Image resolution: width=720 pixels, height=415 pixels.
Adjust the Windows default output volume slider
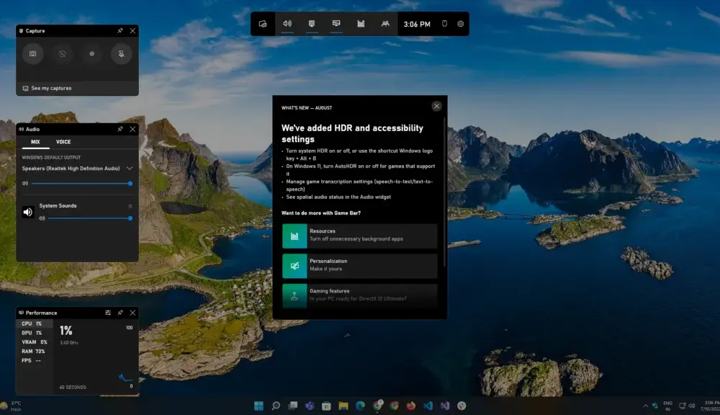81,184
